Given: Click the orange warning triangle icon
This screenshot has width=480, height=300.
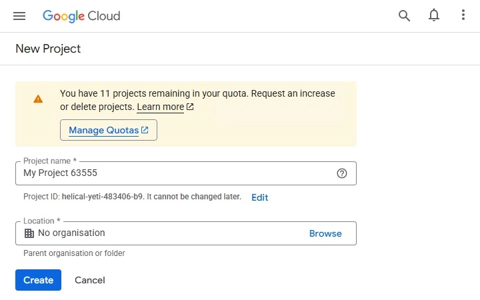Looking at the screenshot, I should (x=38, y=99).
